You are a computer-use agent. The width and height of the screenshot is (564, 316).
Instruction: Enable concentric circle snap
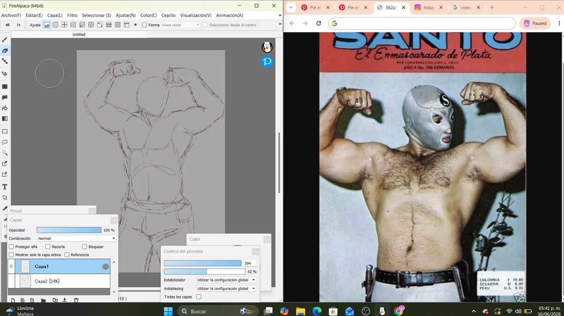click(x=91, y=25)
